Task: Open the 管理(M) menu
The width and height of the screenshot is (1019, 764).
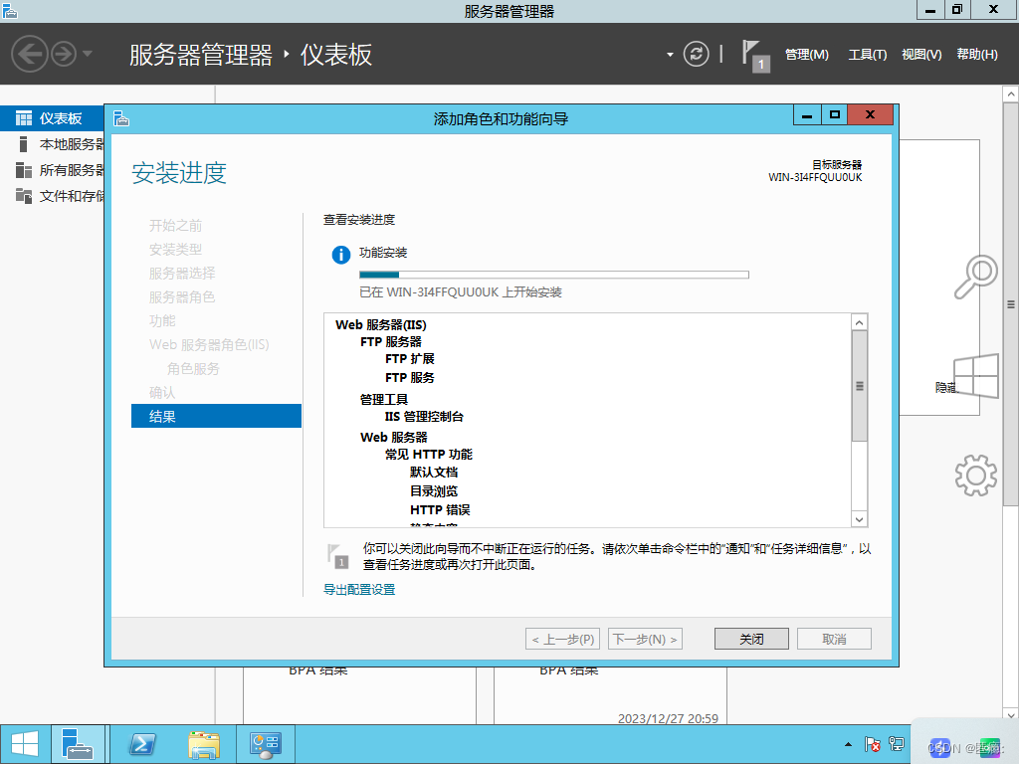Action: point(806,55)
